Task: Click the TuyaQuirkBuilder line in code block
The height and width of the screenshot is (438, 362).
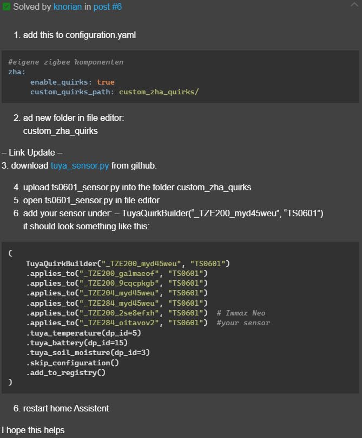Action: click(x=128, y=263)
